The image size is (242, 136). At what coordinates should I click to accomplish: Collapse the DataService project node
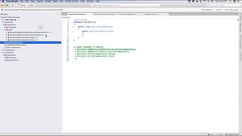[2, 22]
